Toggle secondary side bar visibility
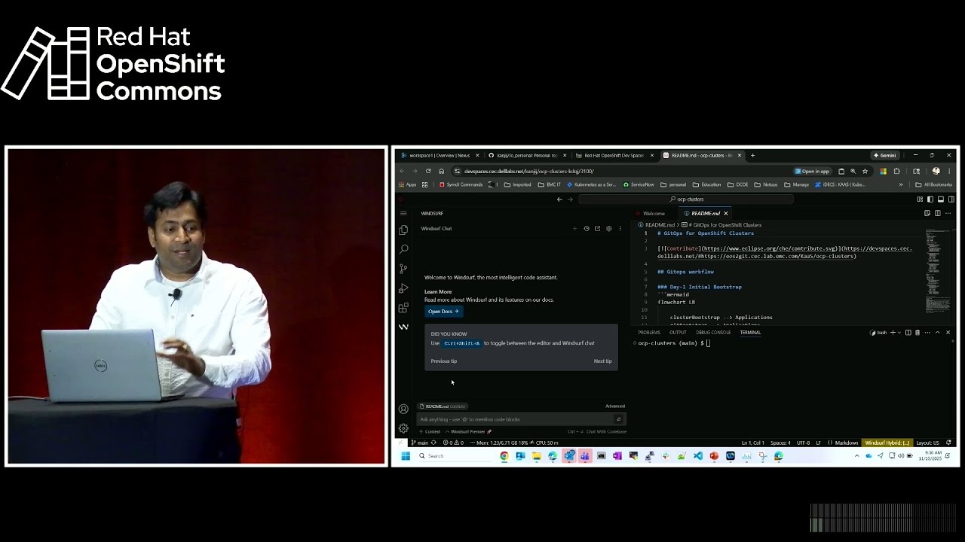Image resolution: width=965 pixels, height=542 pixels. pos(951,199)
